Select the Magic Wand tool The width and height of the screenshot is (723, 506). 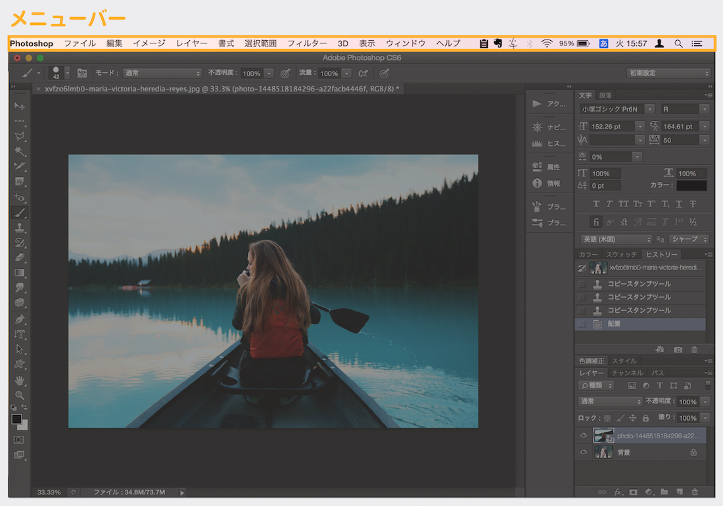tap(20, 151)
